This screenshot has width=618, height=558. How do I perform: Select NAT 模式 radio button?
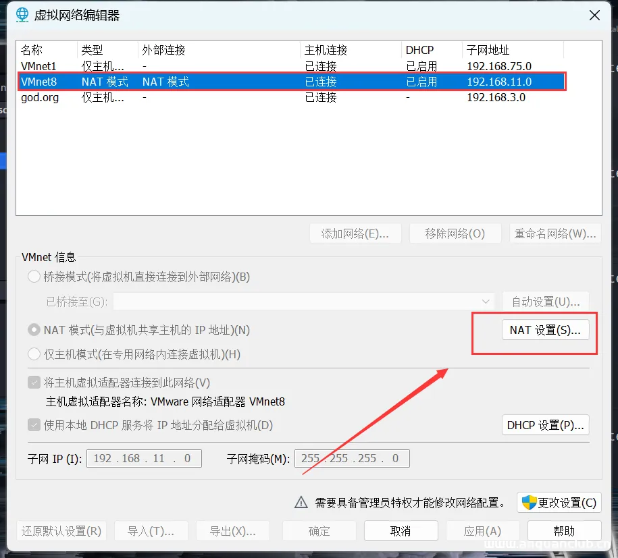tap(34, 330)
